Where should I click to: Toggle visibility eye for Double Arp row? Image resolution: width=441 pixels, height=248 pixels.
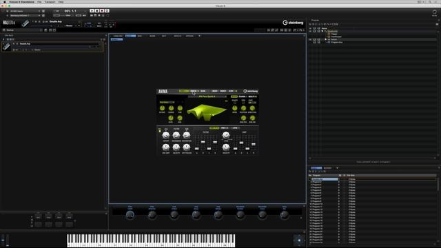tap(311, 31)
